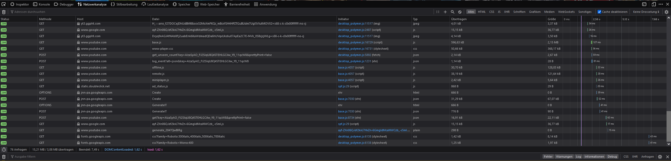Pause network recording
671x161 pixels.
438,12
